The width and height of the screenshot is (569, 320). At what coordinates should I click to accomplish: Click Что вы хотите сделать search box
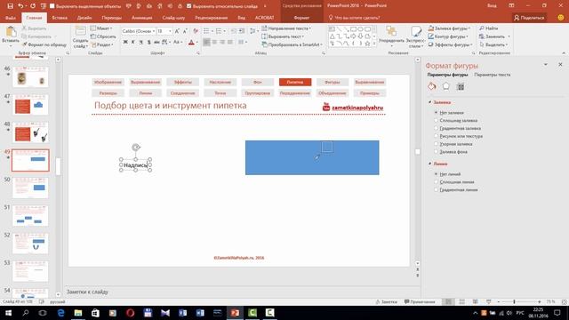354,18
